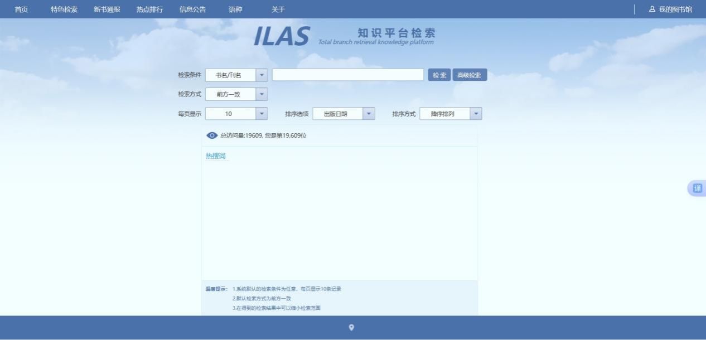This screenshot has width=706, height=340.
Task: Open the 热点排行 page
Action: (150, 9)
